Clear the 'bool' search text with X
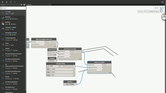This screenshot has width=166, height=93. pyautogui.click(x=24, y=8)
